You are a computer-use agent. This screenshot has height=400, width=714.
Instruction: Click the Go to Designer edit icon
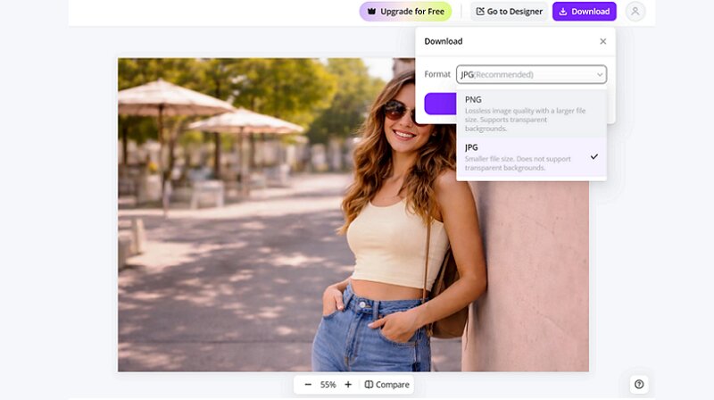point(480,12)
